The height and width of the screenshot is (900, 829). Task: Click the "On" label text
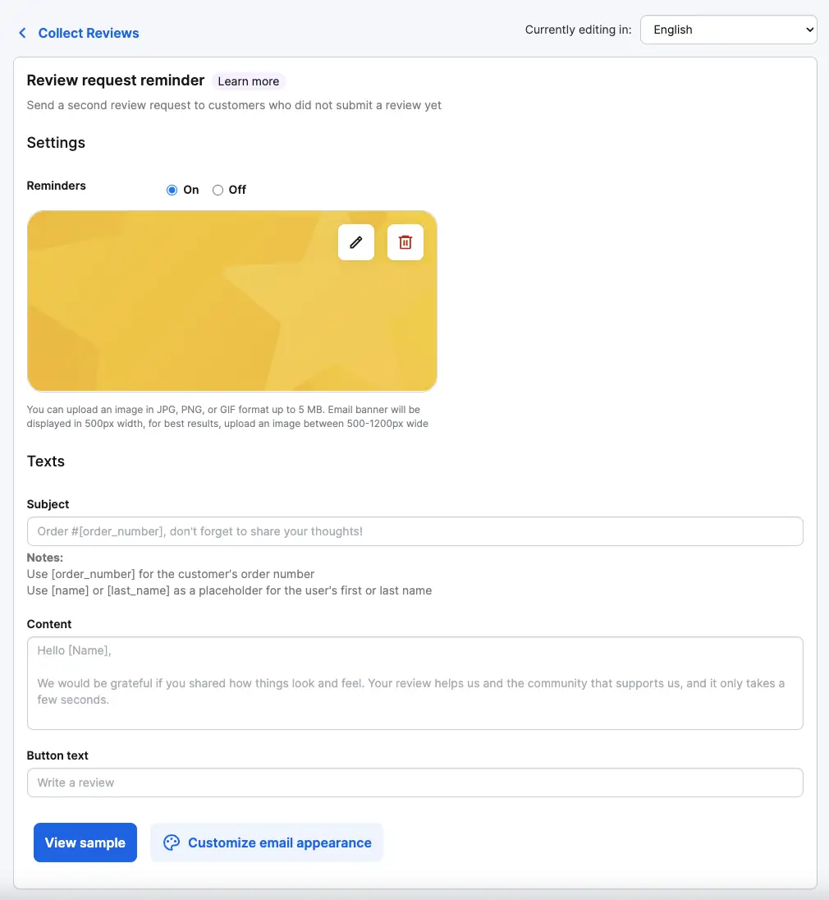click(x=191, y=190)
